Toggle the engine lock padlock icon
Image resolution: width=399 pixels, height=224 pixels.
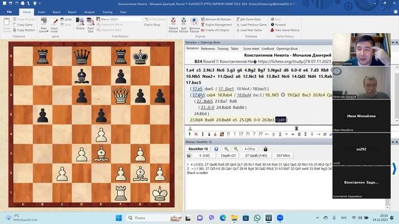[x=266, y=149]
